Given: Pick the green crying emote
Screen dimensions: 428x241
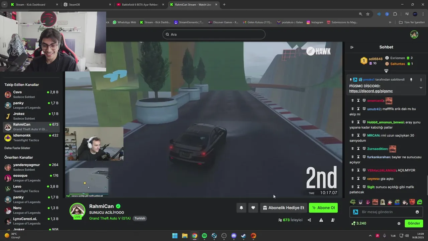Looking at the screenshot, I should point(420,202).
